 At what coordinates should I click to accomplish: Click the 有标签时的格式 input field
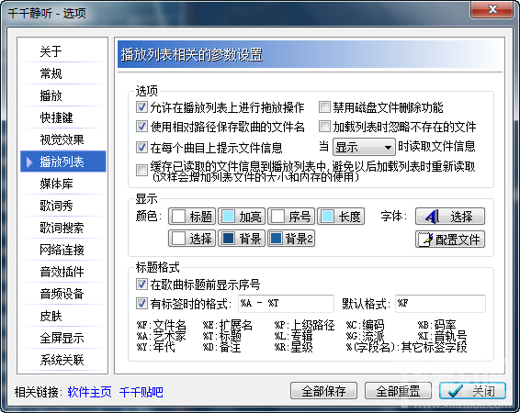click(286, 304)
